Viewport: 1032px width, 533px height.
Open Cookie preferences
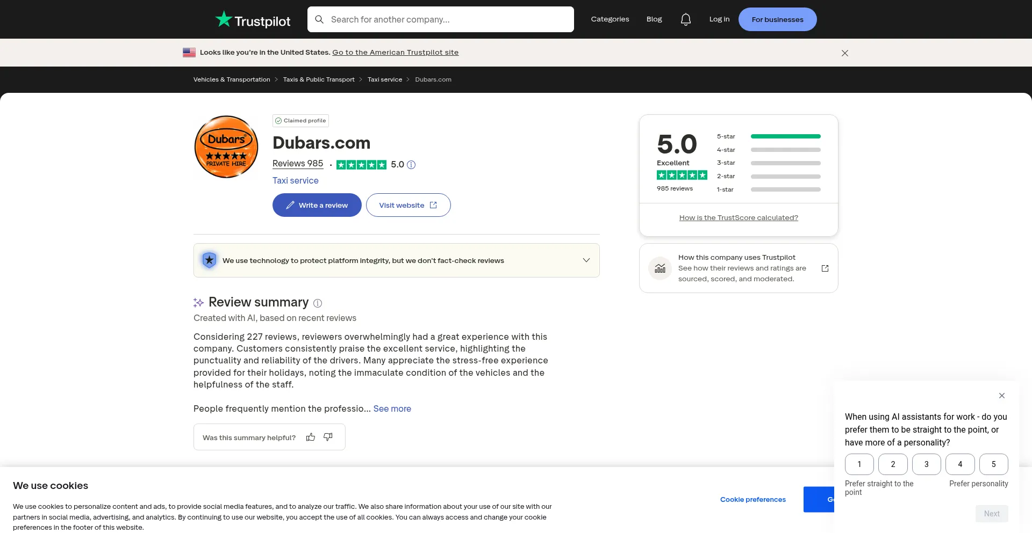(753, 500)
